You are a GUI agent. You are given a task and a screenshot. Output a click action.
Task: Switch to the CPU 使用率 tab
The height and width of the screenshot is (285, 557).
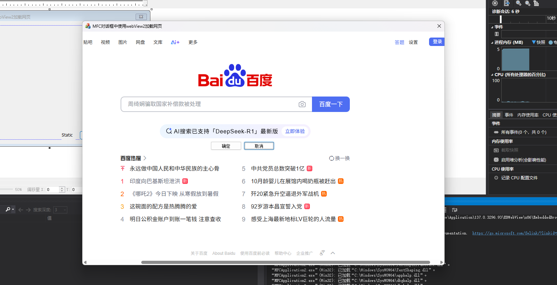tap(550, 115)
